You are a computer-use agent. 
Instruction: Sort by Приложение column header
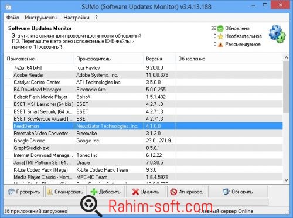pyautogui.click(x=39, y=59)
